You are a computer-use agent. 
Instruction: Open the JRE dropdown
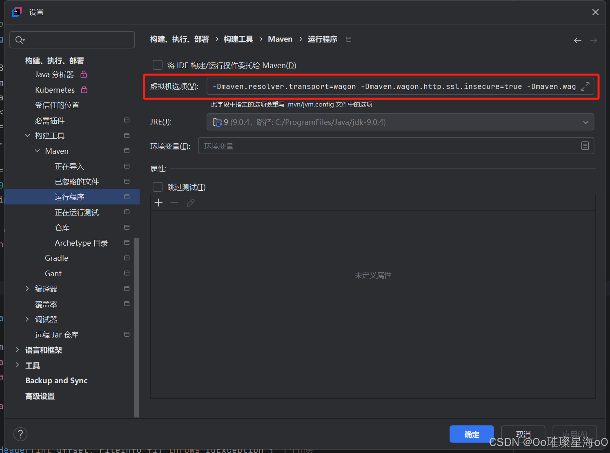(586, 122)
